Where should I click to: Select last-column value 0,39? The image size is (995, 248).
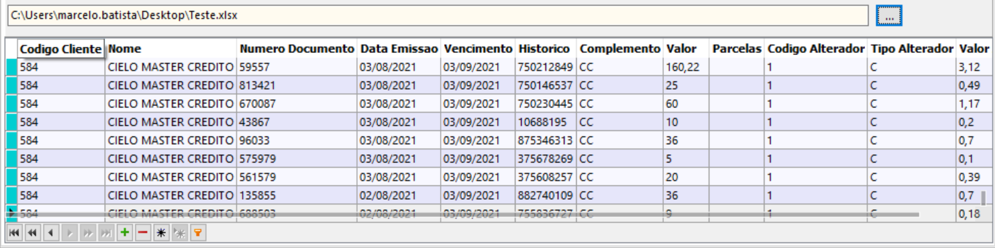coord(973,177)
